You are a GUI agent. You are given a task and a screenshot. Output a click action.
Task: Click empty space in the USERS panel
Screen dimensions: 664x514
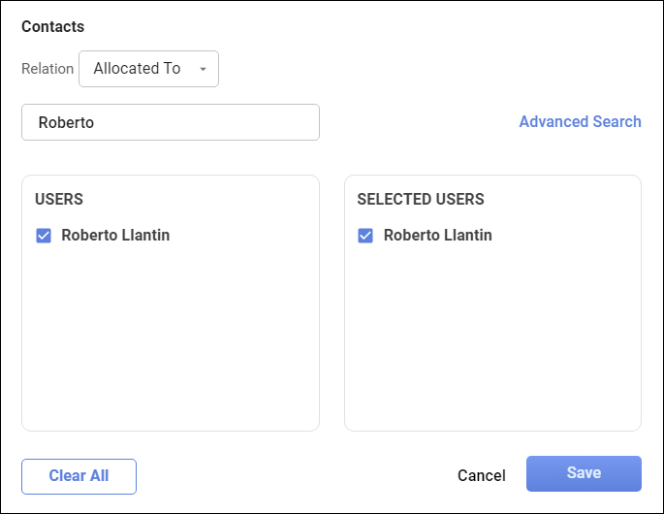click(x=170, y=339)
